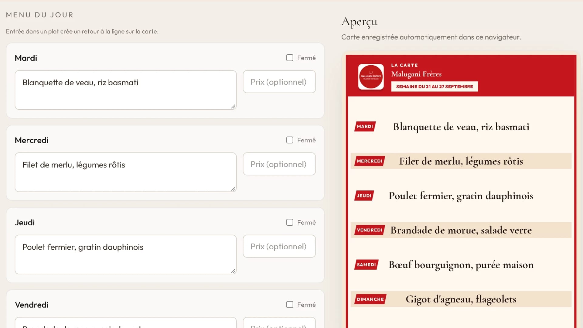
Task: Click the DIMANCHE tag in the preview
Action: pos(370,299)
